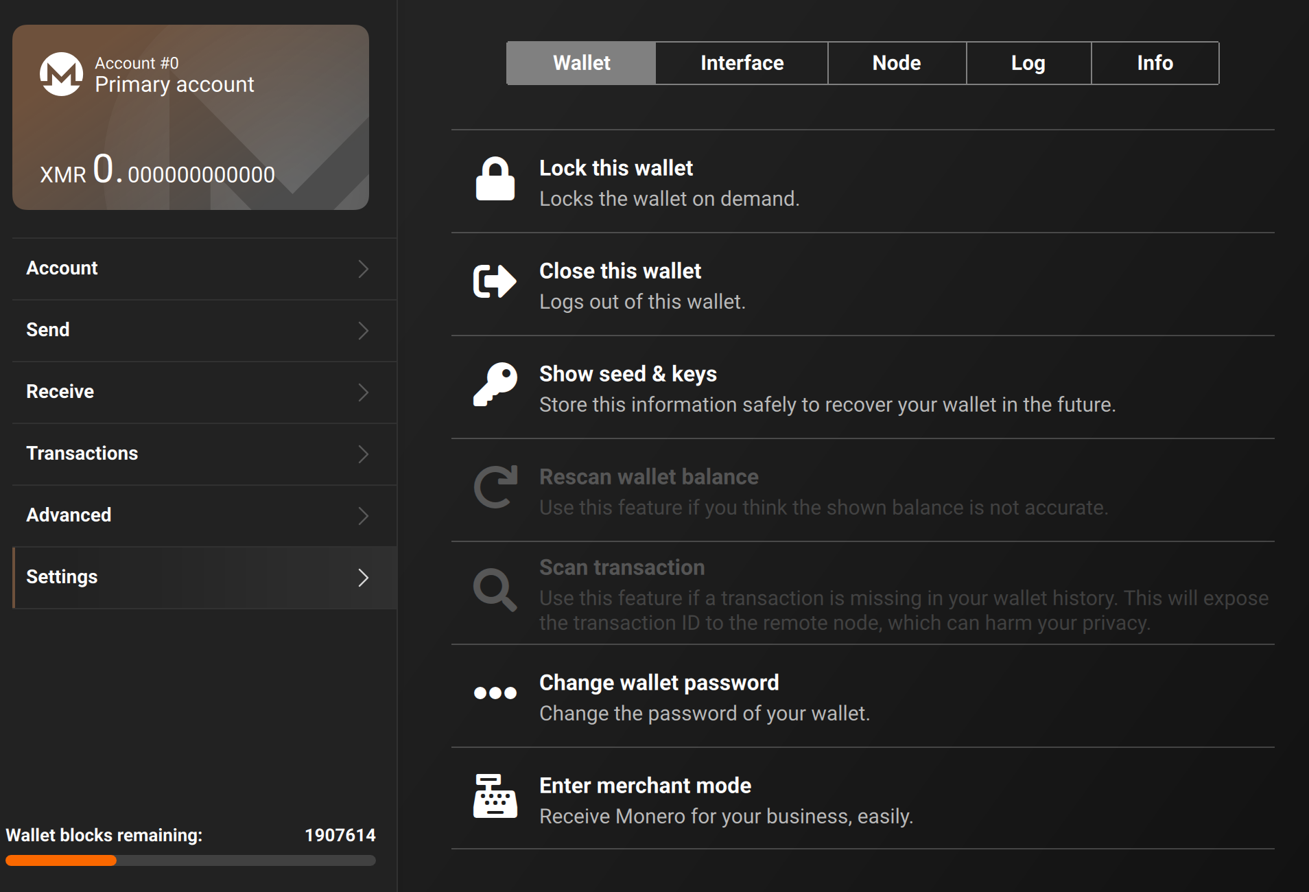Switch to the Info tab

point(1155,62)
